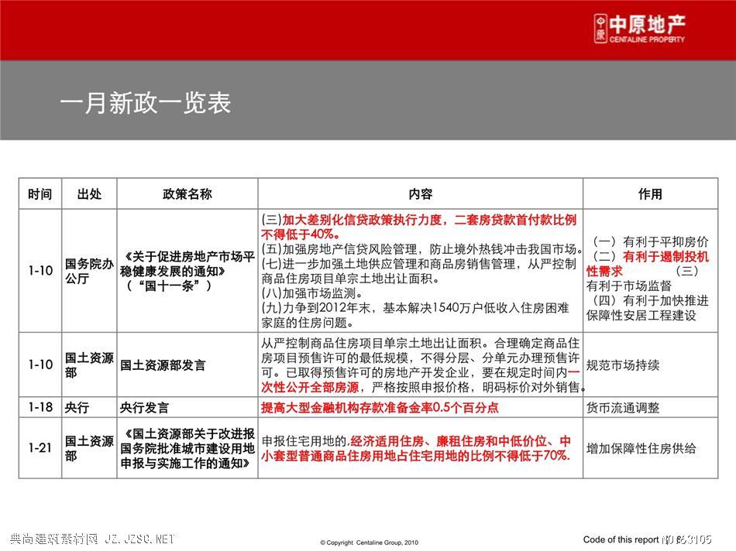This screenshot has width=736, height=551.
Task: Click the effect 货币流通调整
Action: [623, 408]
